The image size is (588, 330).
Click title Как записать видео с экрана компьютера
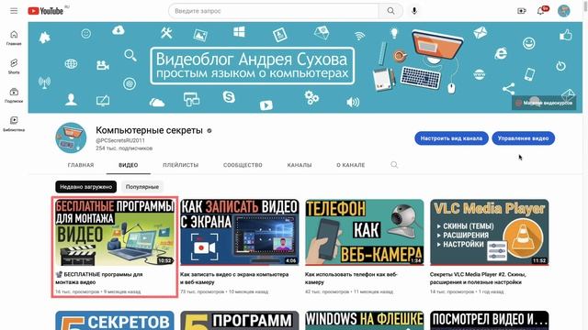click(x=234, y=279)
